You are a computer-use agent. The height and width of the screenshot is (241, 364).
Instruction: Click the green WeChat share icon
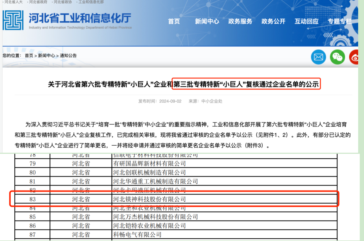[337, 57]
